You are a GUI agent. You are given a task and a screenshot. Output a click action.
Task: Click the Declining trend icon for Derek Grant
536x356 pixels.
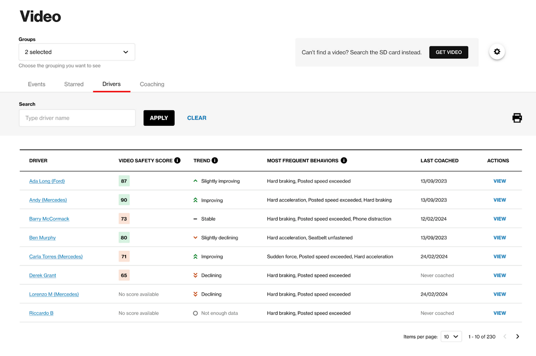pos(195,275)
